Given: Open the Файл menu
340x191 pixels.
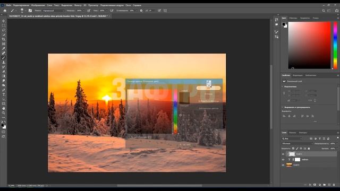Looking at the screenshot, I should click(8, 5).
